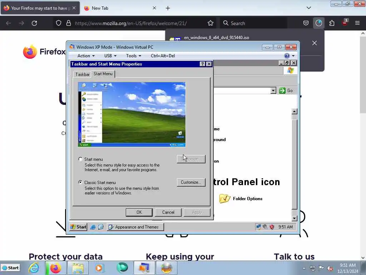This screenshot has width=366, height=275.
Task: Click the dialog's question mark help button
Action: click(202, 64)
